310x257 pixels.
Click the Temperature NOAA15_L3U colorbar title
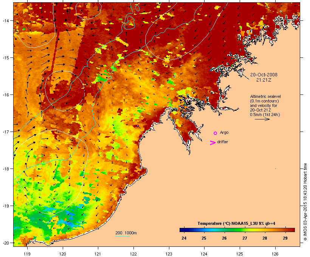236,224
